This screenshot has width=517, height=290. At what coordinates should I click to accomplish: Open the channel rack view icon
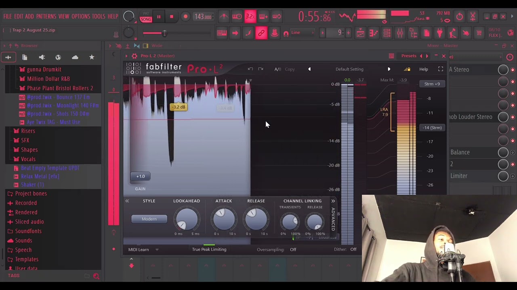pyautogui.click(x=387, y=33)
